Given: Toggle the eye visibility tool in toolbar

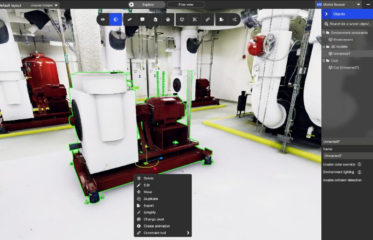Looking at the screenshot, I should click(x=103, y=20).
